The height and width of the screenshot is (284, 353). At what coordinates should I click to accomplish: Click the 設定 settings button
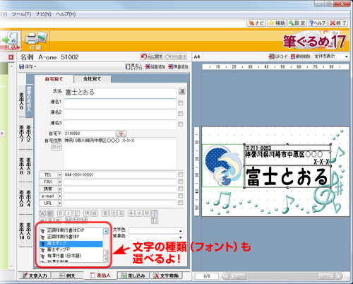tap(297, 23)
